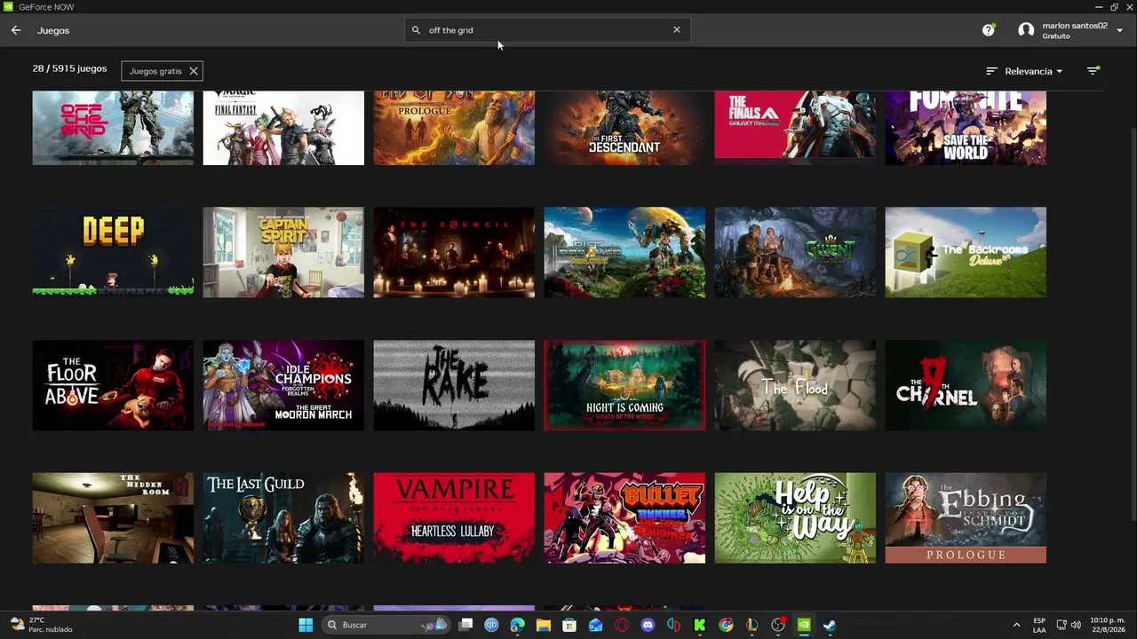
Task: Click the '28 / 5915 juegos' results count
Action: click(69, 68)
